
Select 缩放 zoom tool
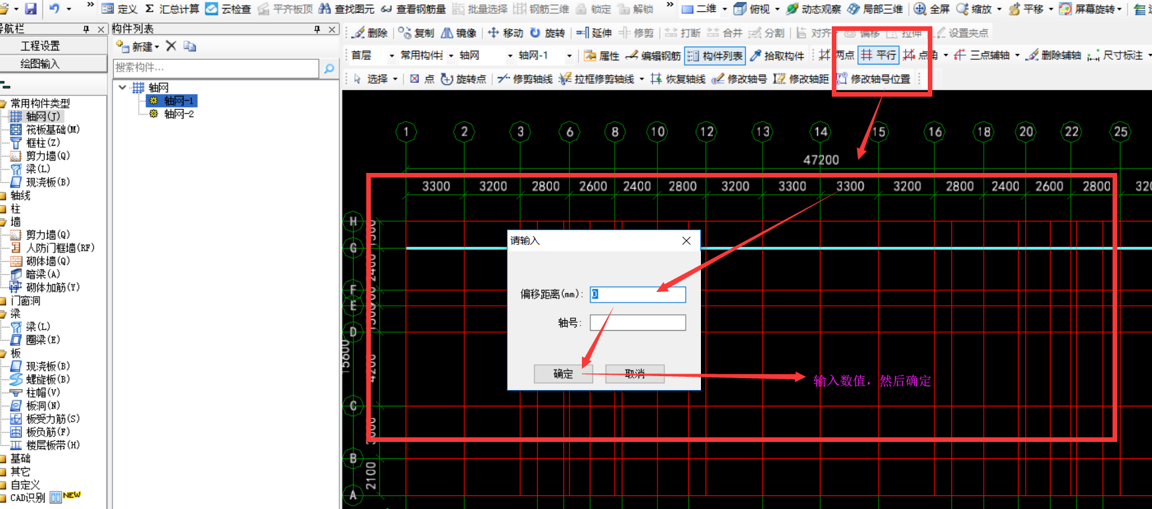pos(974,9)
